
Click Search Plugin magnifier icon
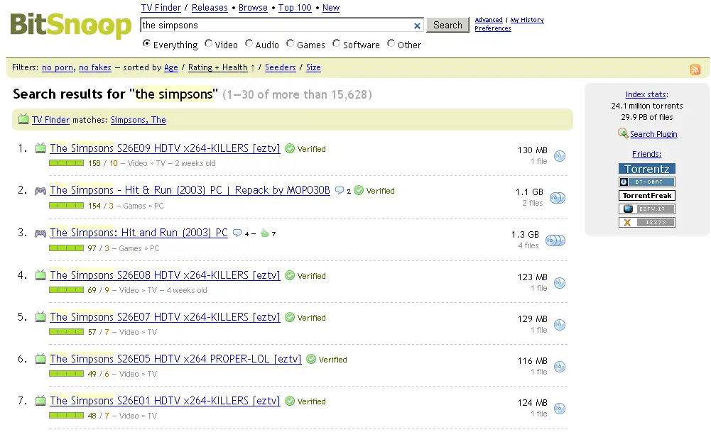(x=623, y=133)
